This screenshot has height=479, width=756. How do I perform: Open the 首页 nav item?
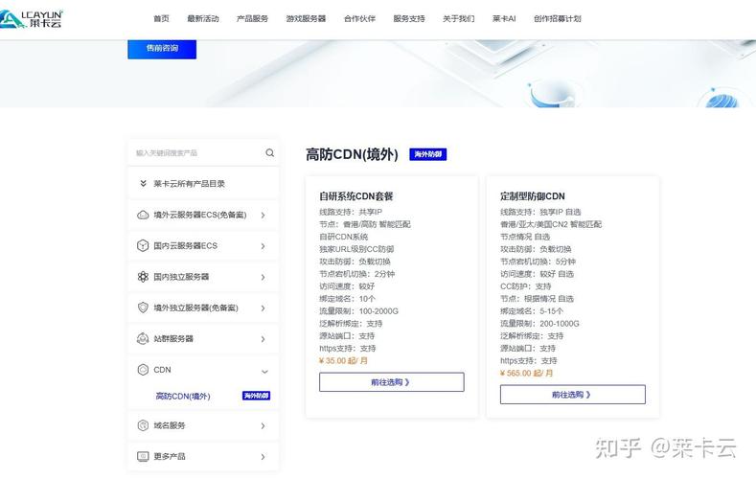[x=161, y=19]
